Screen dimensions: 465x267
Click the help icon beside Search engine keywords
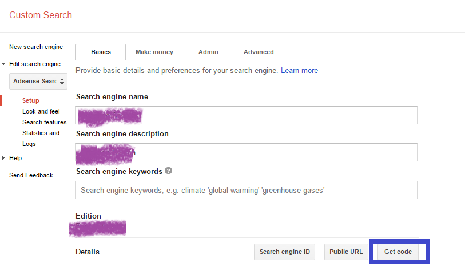[169, 171]
